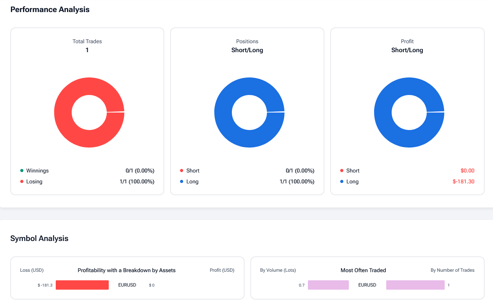The image size is (493, 306).
Task: Click red Short dot in Positions card
Action: 182,171
